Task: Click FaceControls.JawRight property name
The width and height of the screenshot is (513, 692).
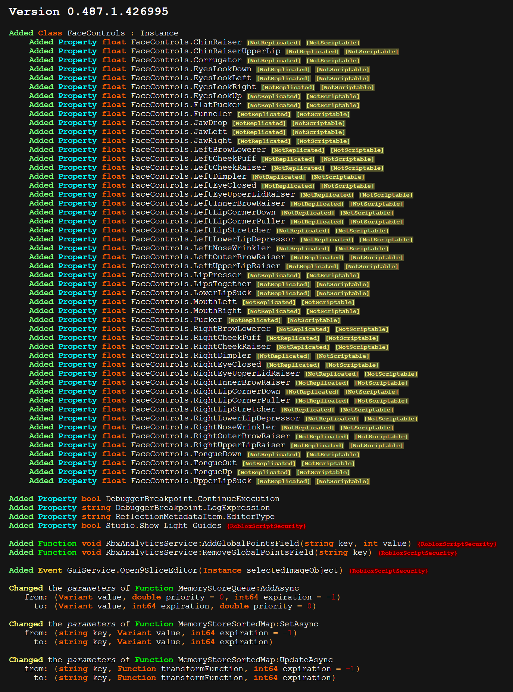Action: tap(181, 141)
